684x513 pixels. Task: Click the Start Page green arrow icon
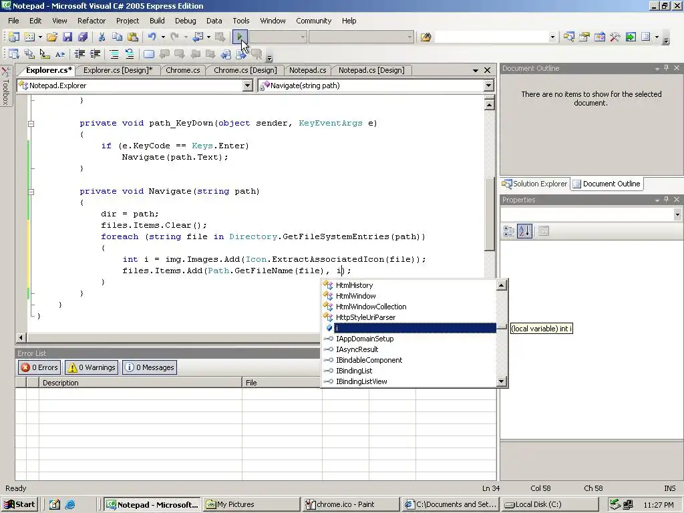click(x=631, y=37)
